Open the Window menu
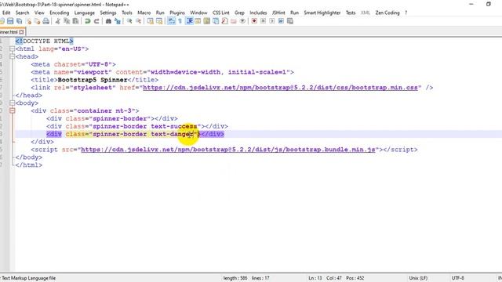 [x=198, y=13]
